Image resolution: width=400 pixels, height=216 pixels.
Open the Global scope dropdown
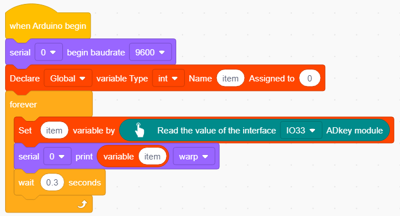pyautogui.click(x=68, y=78)
